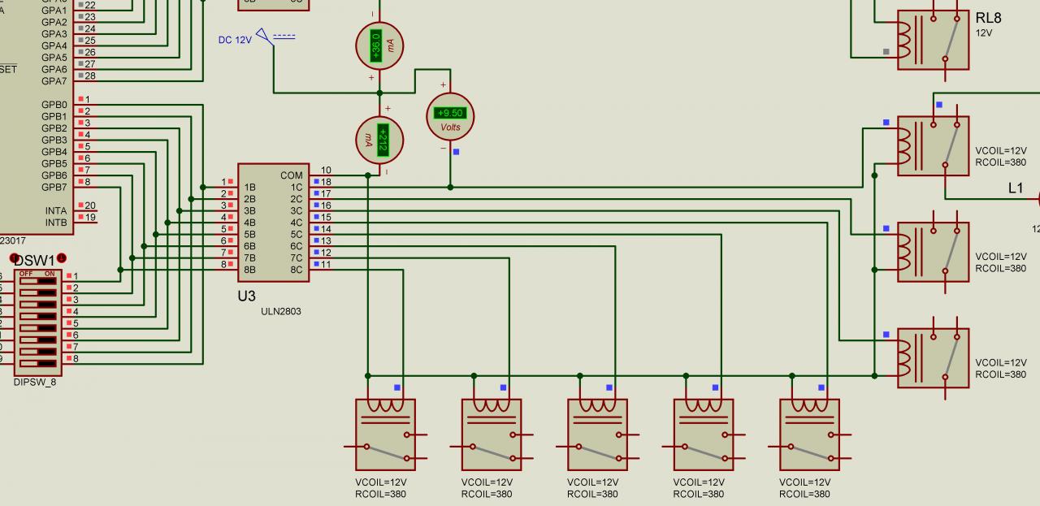Click the DIPSW_8 component label
Viewport: 1040px width, 506px height.
35,382
